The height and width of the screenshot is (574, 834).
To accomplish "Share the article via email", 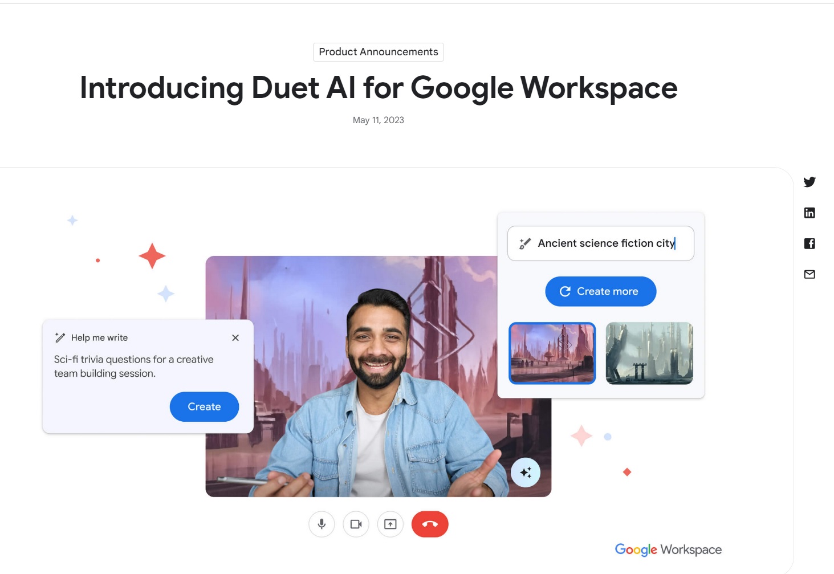I will click(809, 274).
